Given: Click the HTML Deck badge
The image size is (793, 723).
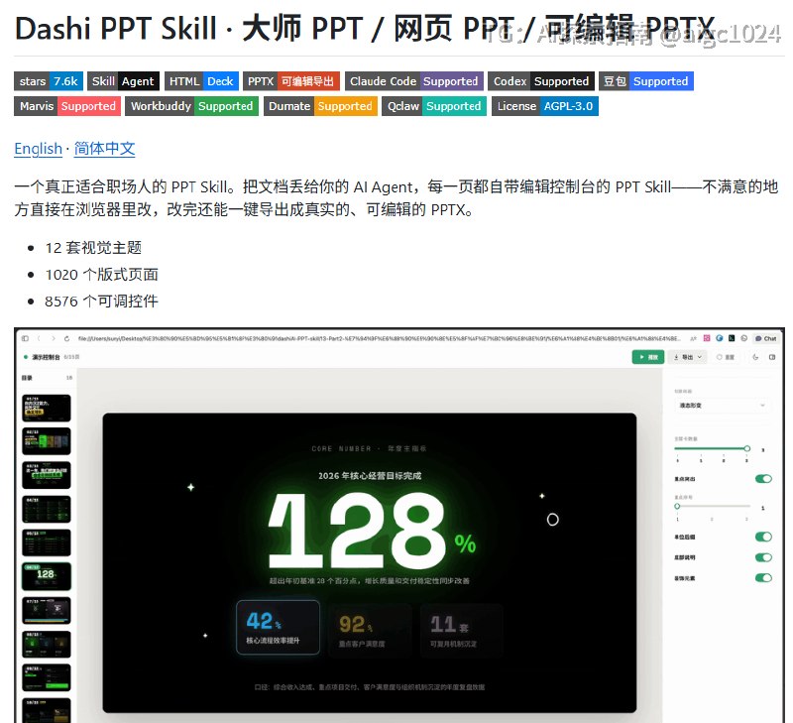Looking at the screenshot, I should coord(201,81).
